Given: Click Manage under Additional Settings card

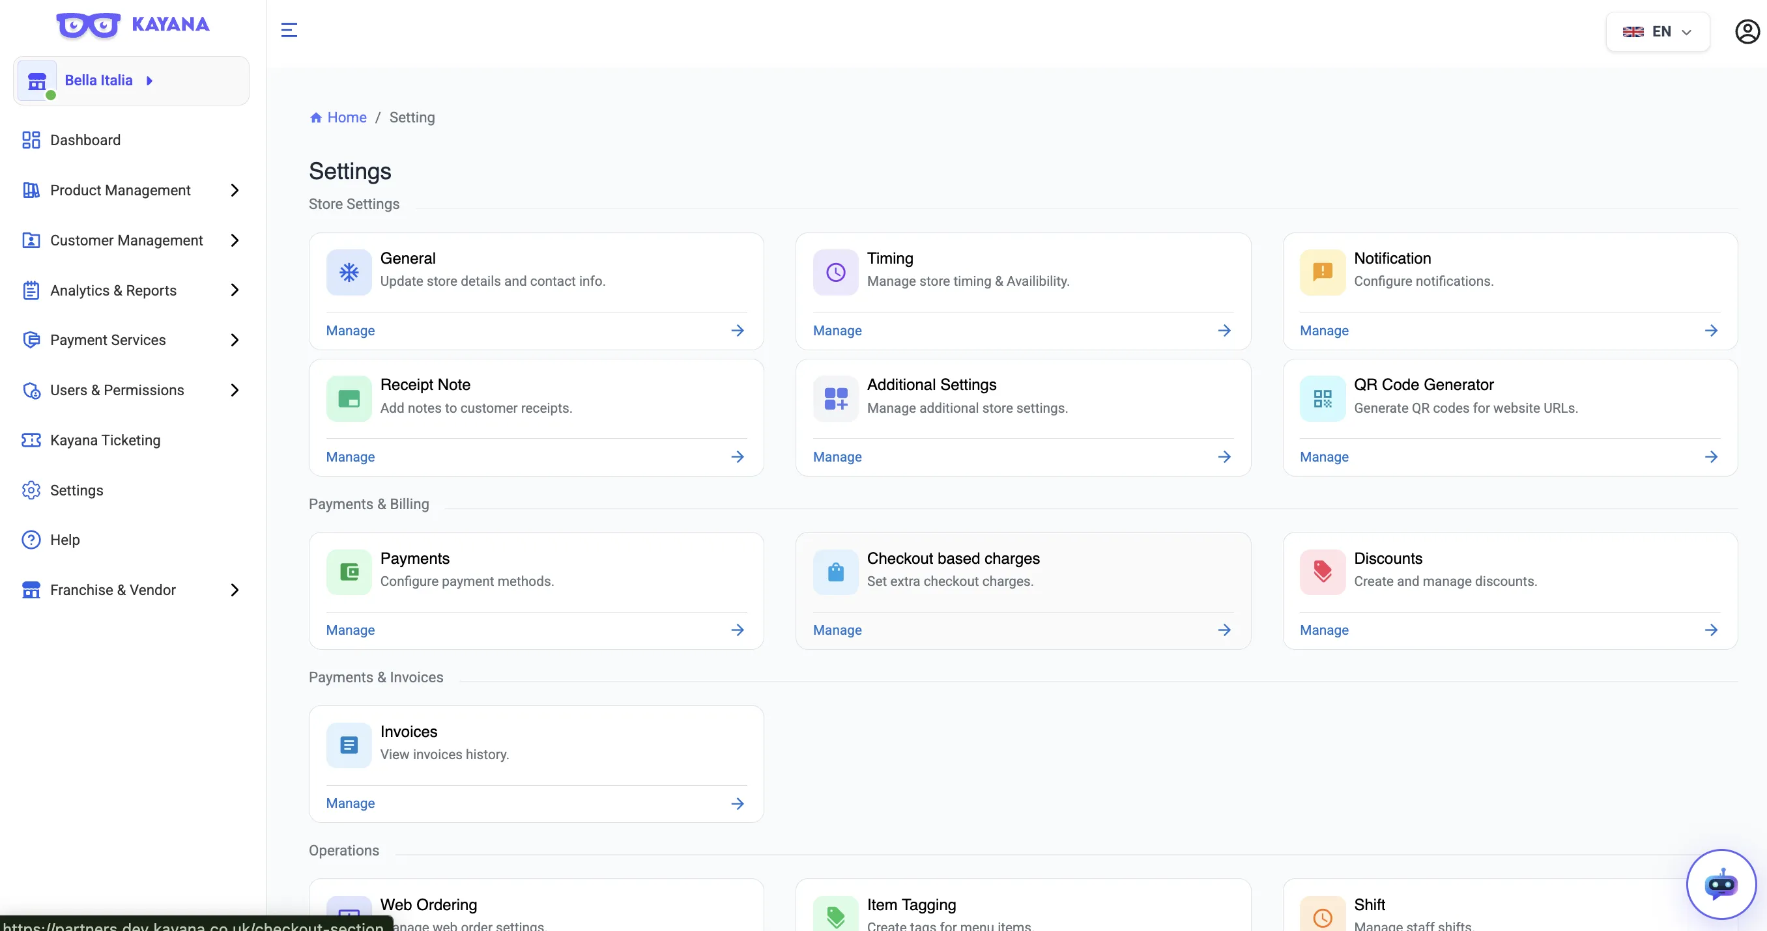Looking at the screenshot, I should (x=837, y=456).
